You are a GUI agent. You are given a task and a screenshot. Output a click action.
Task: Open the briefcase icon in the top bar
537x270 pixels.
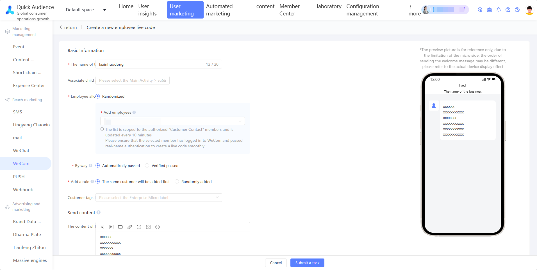(489, 10)
